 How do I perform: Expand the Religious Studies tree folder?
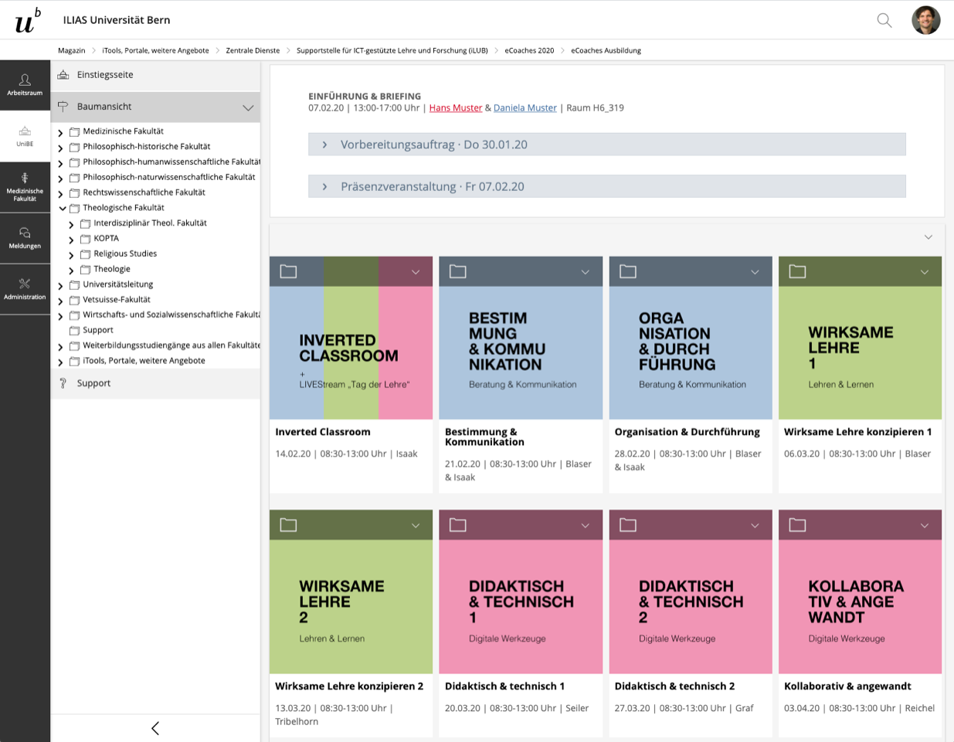(x=71, y=254)
